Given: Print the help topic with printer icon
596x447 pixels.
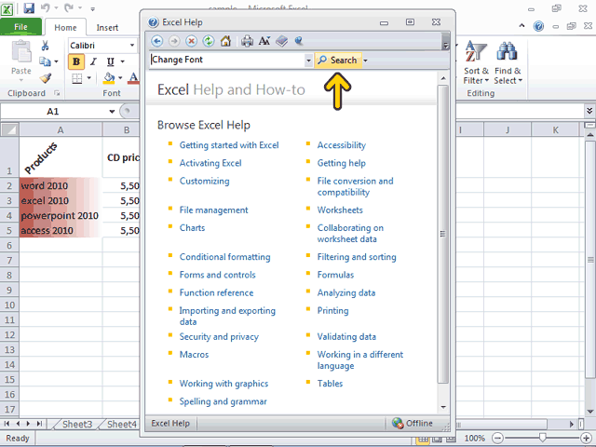Looking at the screenshot, I should (x=247, y=41).
